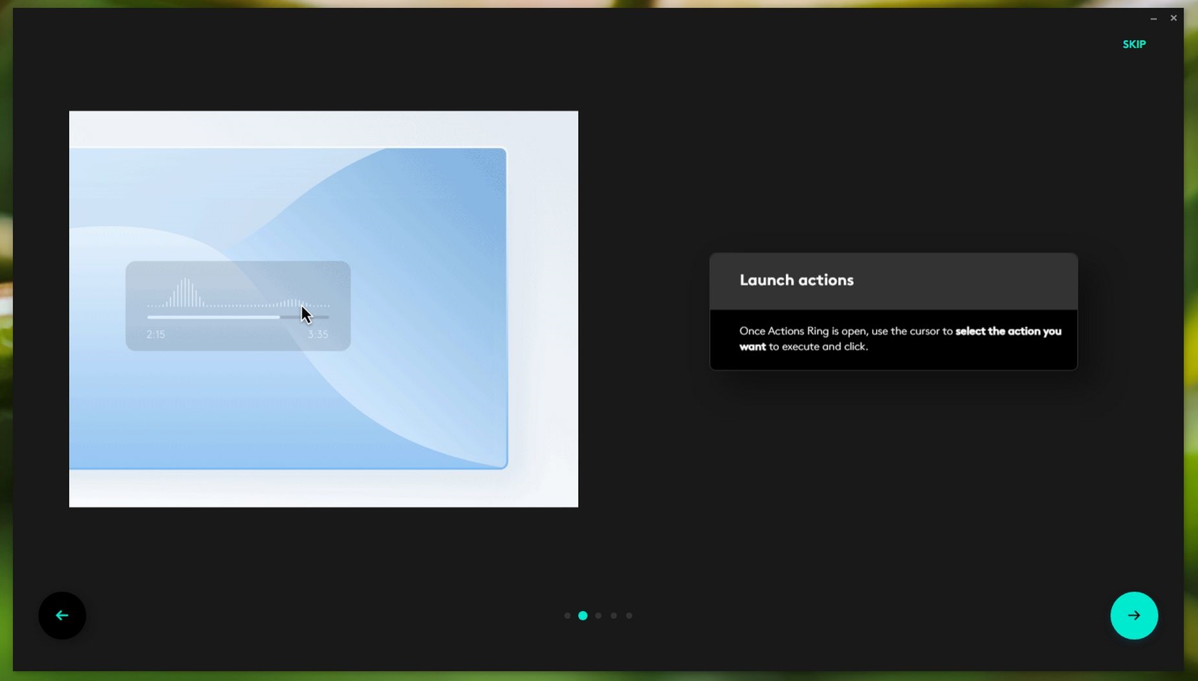The width and height of the screenshot is (1198, 681).
Task: Go back with the left arrow button
Action: pyautogui.click(x=62, y=615)
